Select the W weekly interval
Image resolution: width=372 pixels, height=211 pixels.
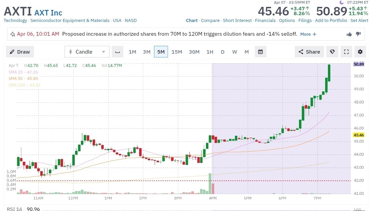coord(235,52)
